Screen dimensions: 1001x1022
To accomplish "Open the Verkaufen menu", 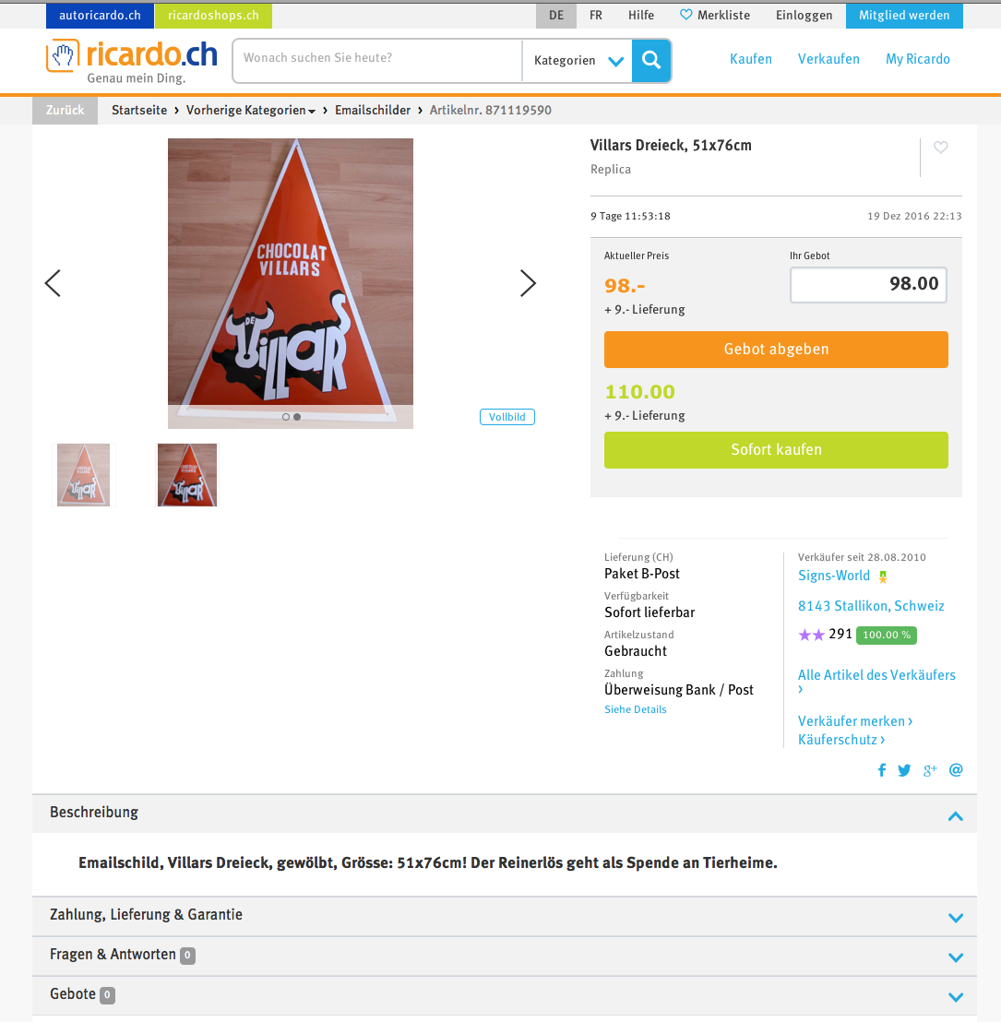I will pos(828,59).
